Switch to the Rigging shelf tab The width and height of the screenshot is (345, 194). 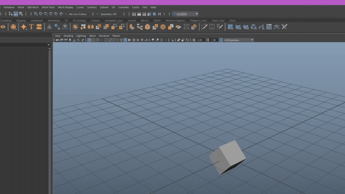(21, 20)
